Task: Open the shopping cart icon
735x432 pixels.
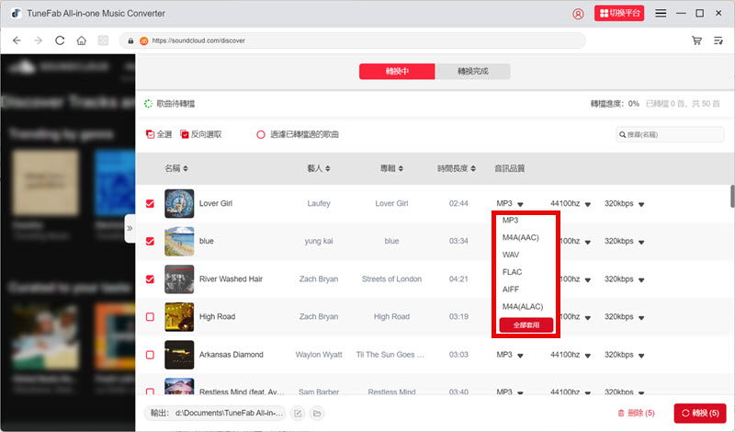Action: click(696, 40)
